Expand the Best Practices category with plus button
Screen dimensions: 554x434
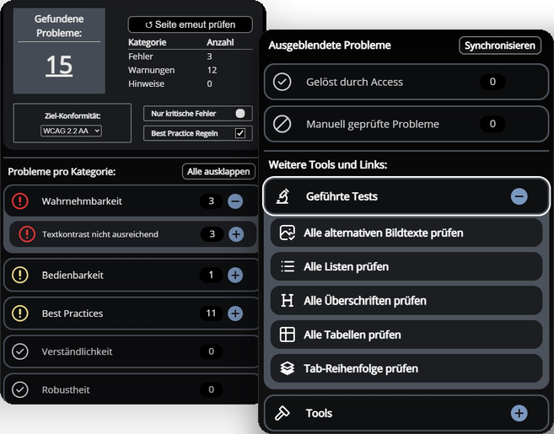coord(235,313)
